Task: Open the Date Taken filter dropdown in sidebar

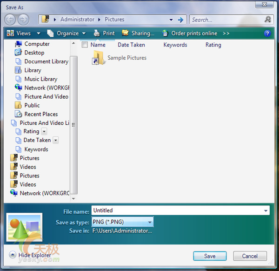Action: (x=56, y=140)
